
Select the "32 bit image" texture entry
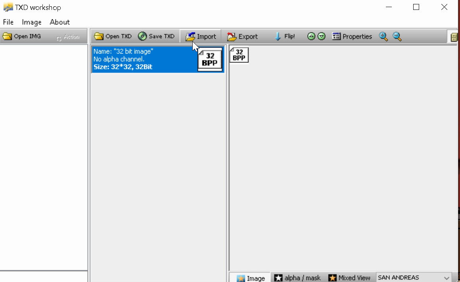pyautogui.click(x=158, y=59)
